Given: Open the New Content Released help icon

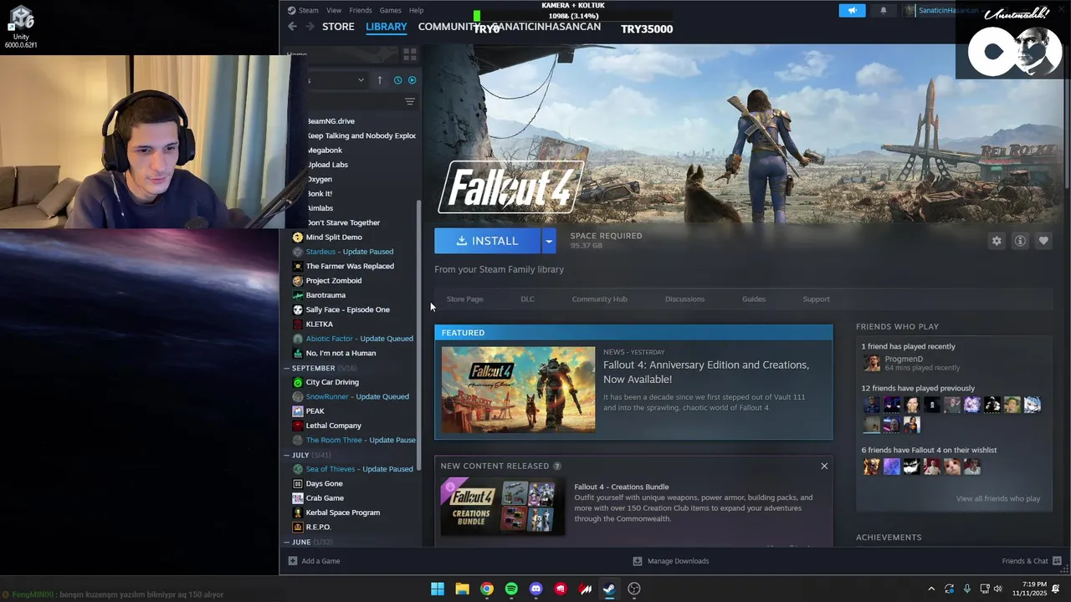Looking at the screenshot, I should (557, 466).
